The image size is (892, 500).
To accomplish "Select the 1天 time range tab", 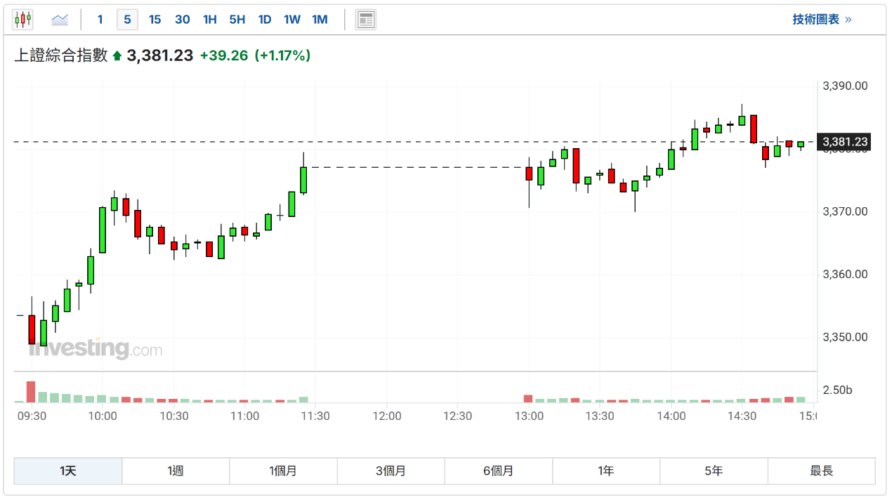I will pos(68,471).
